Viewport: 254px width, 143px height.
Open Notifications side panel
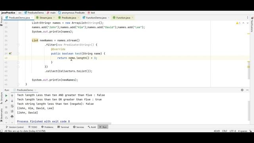(x=252, y=24)
